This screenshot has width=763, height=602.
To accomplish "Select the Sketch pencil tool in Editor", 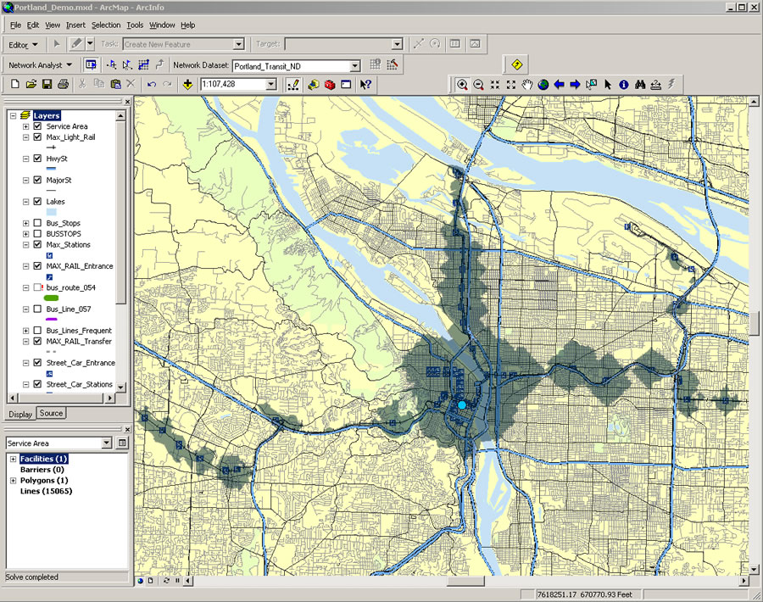I will tap(76, 44).
